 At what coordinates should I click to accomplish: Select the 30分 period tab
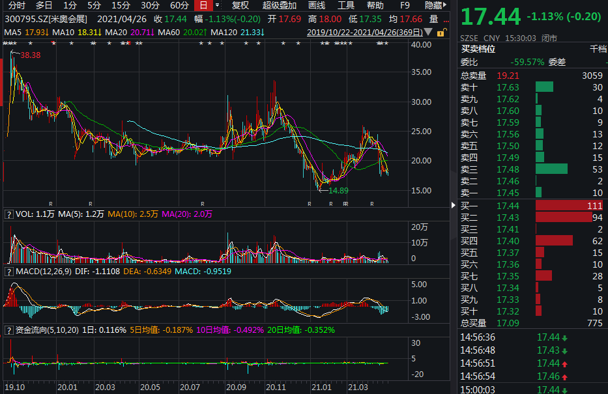pos(150,5)
